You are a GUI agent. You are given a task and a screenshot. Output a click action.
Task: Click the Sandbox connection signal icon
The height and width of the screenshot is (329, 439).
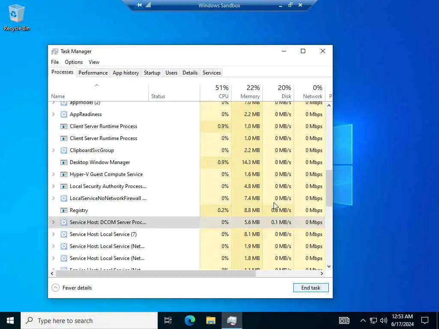click(x=148, y=5)
